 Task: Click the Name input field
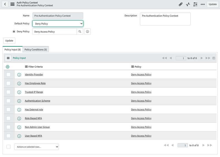coord(58,16)
